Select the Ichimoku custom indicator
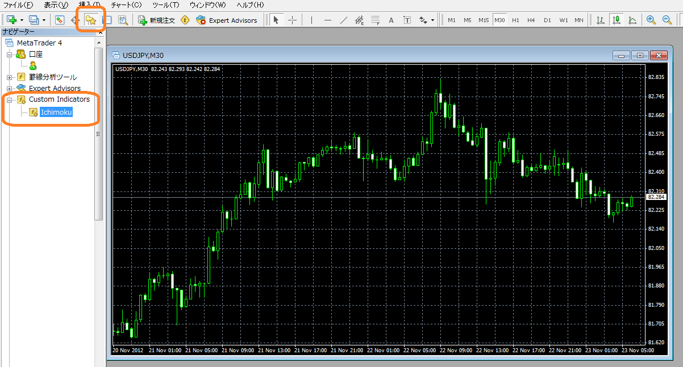Image resolution: width=683 pixels, height=367 pixels. pyautogui.click(x=56, y=112)
